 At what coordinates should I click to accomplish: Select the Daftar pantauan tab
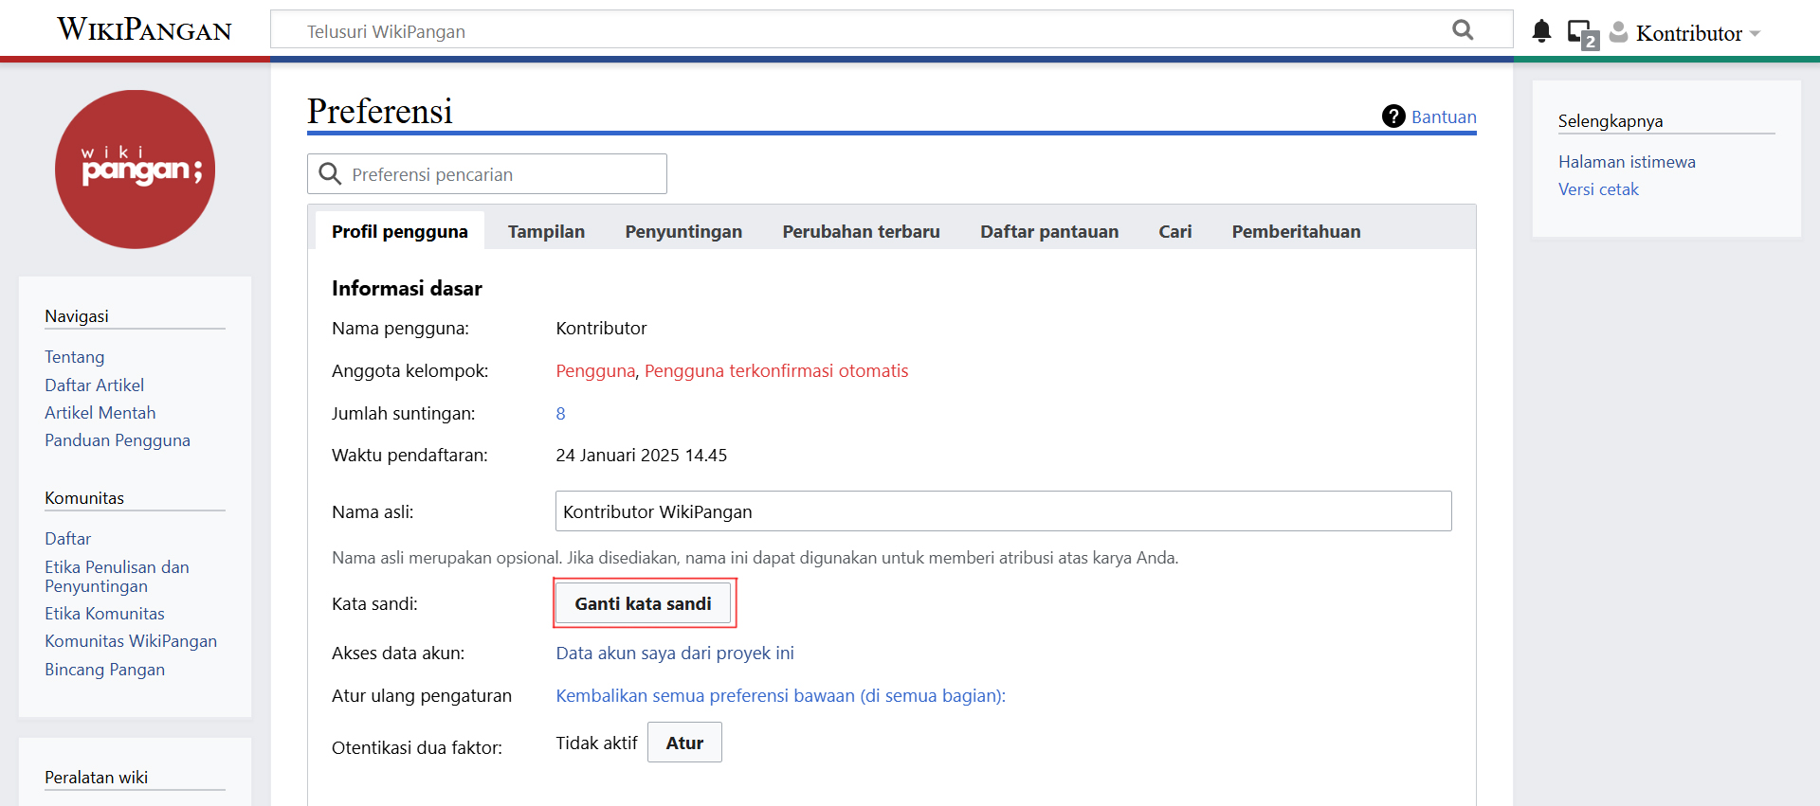(x=1048, y=232)
